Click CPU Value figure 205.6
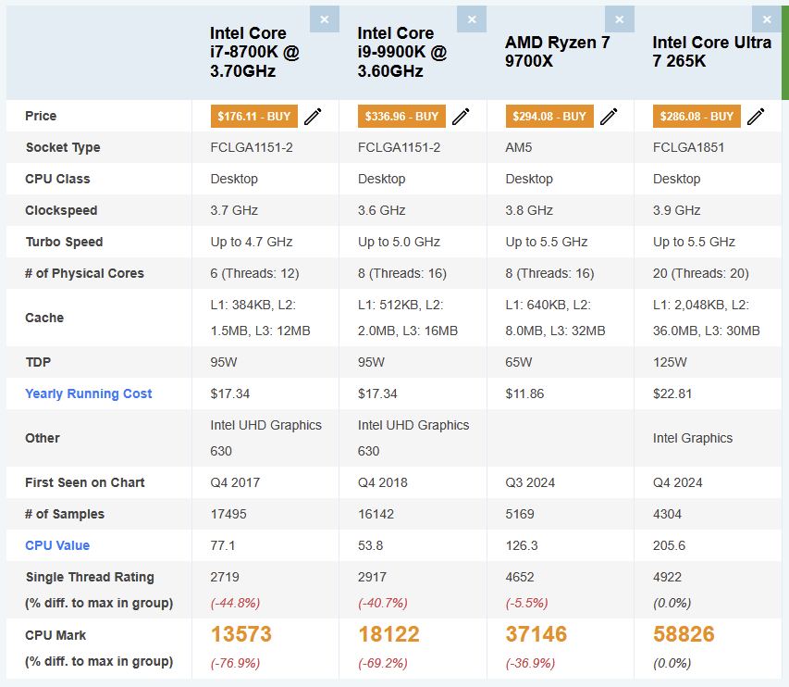Viewport: 789px width, 687px height. 670,545
